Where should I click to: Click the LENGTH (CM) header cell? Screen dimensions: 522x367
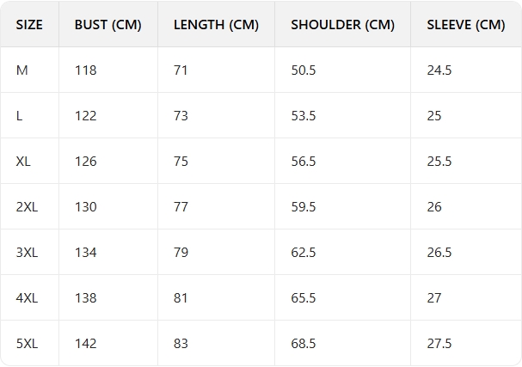[216, 25]
